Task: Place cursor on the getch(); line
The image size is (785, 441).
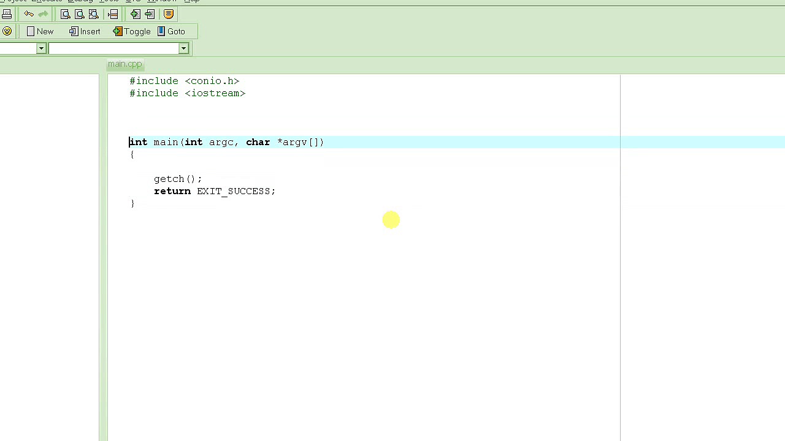Action: tap(178, 179)
